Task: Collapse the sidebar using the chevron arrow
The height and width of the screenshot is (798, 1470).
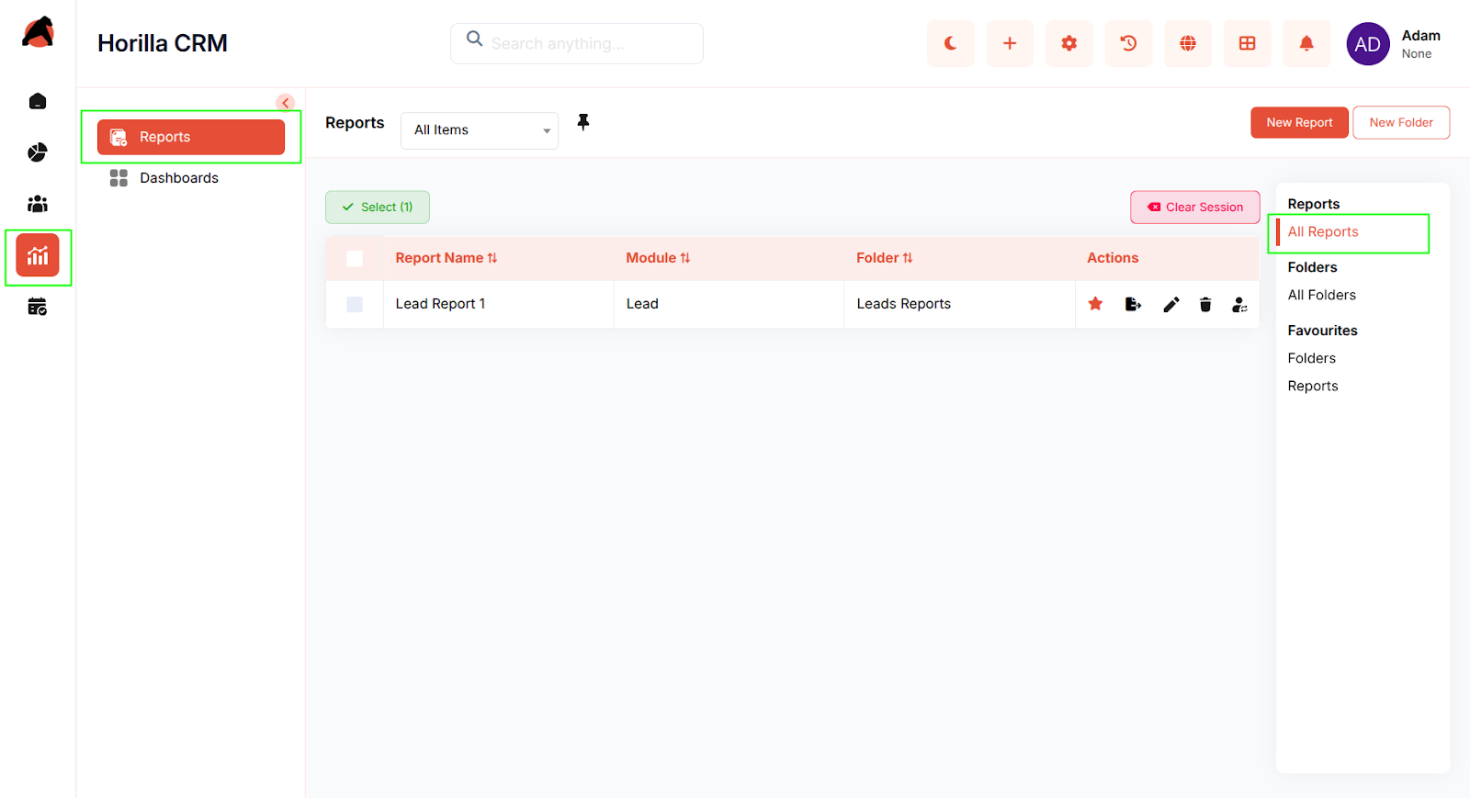Action: 286,103
